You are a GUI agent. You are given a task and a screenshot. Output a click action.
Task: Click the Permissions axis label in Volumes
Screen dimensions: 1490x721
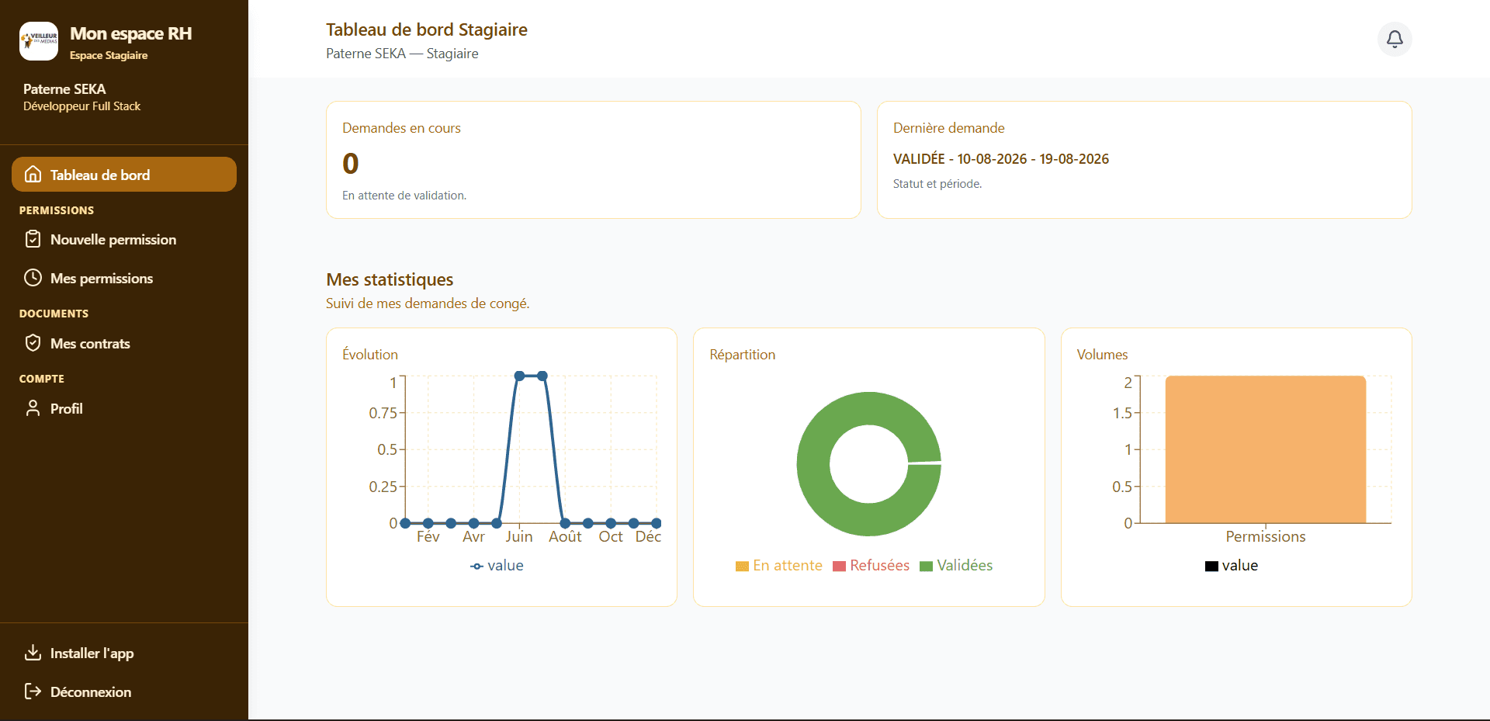coord(1266,536)
